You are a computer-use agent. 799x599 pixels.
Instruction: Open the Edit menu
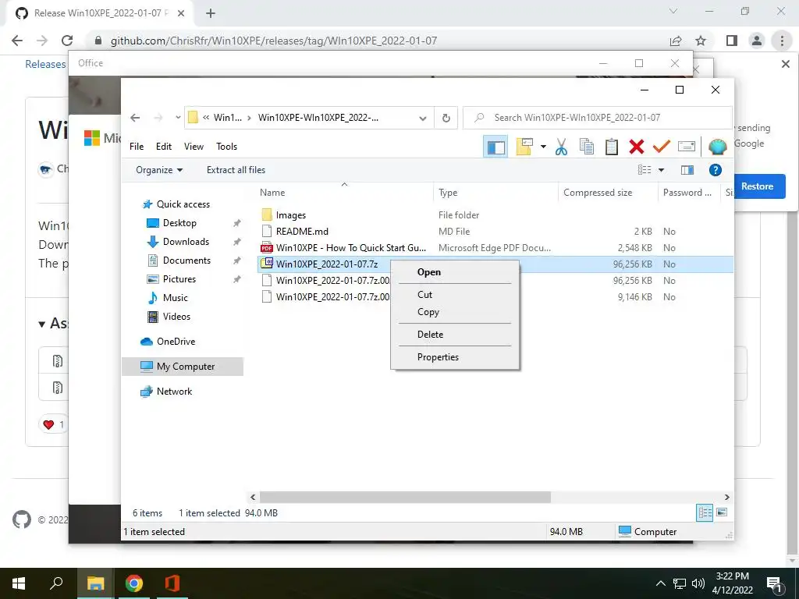point(164,147)
